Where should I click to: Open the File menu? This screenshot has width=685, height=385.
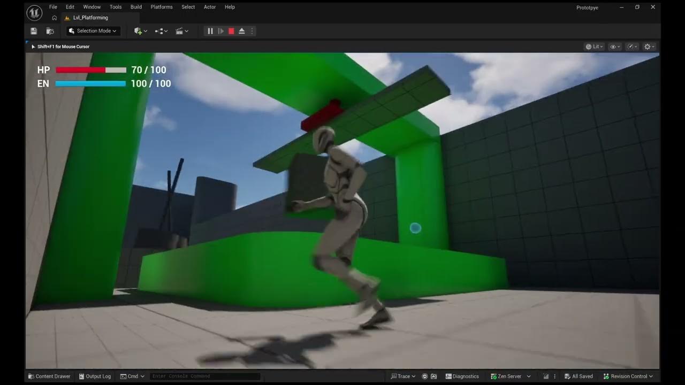click(53, 7)
